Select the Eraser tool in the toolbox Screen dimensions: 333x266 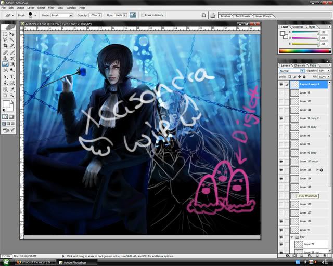pyautogui.click(x=5, y=64)
